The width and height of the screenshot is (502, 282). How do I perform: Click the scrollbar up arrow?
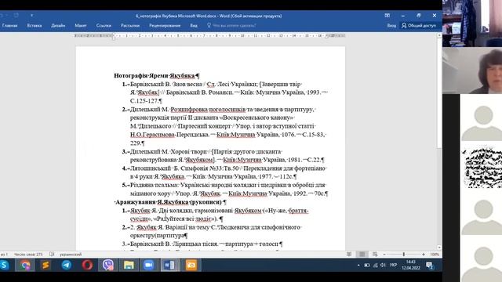(x=439, y=35)
